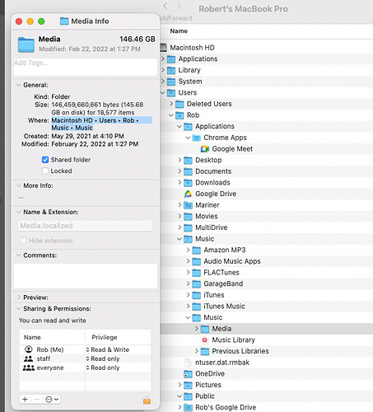
Task: Toggle the Hide extension checkbox
Action: (x=23, y=241)
